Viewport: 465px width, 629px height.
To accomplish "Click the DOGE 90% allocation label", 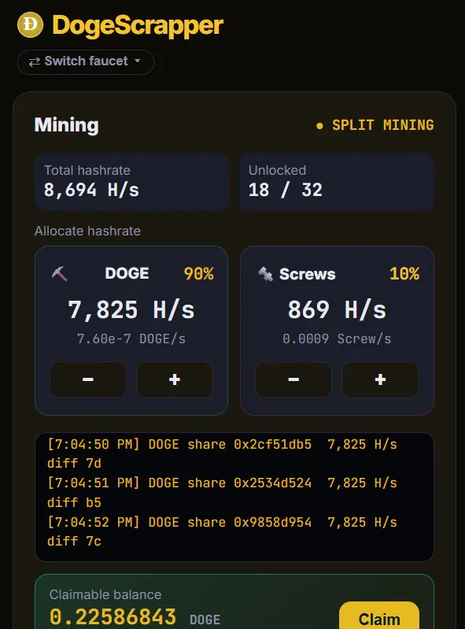I will coord(199,274).
